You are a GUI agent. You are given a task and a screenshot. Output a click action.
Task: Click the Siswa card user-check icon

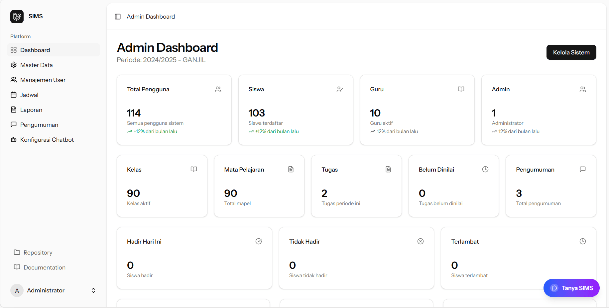click(x=339, y=89)
